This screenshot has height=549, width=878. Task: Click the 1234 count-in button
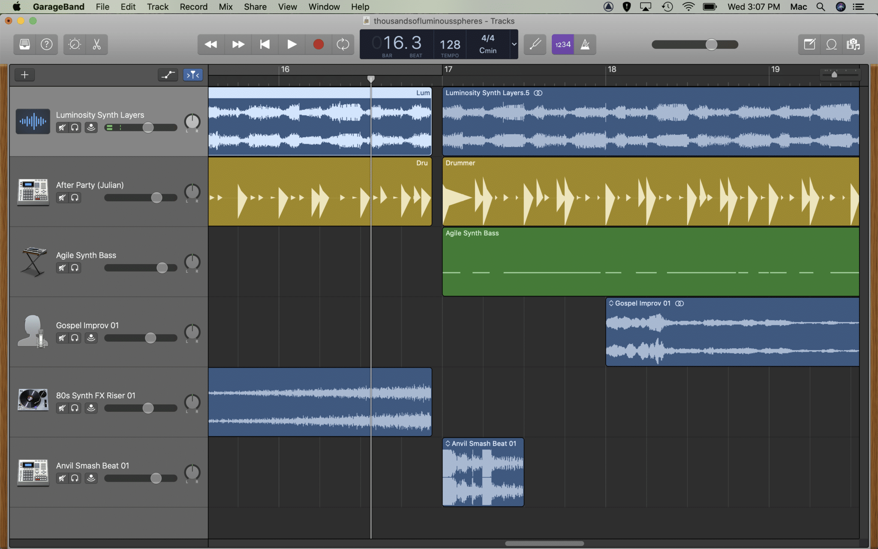(562, 44)
